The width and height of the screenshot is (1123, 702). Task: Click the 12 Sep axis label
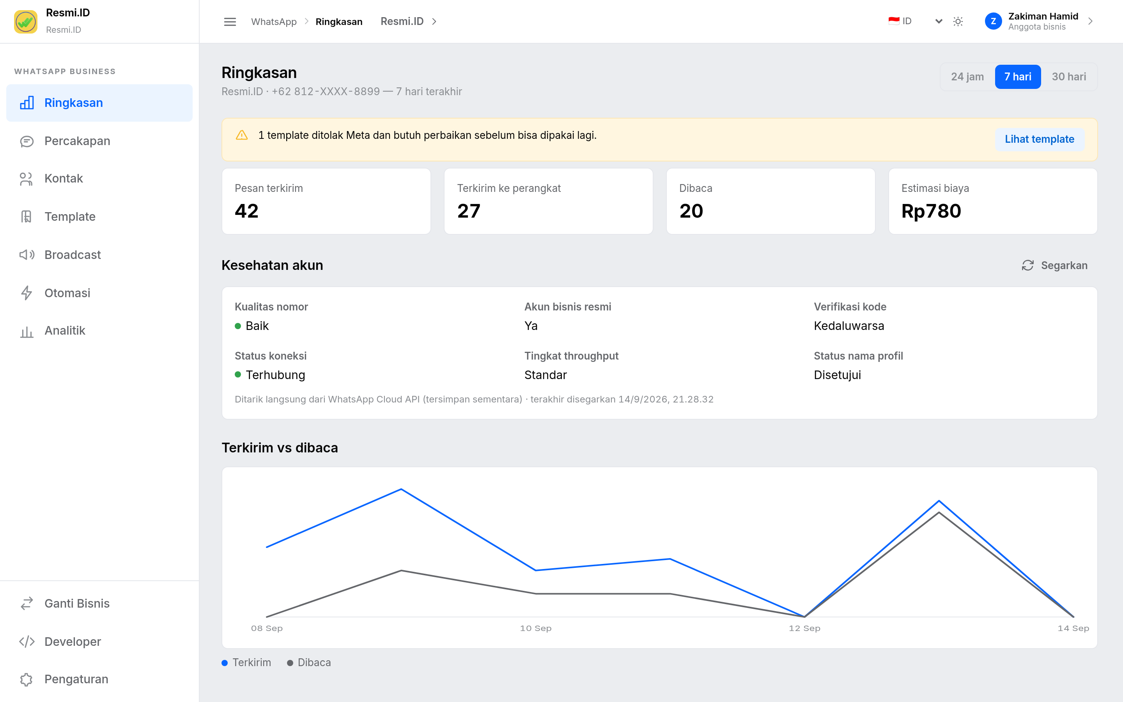click(x=804, y=628)
